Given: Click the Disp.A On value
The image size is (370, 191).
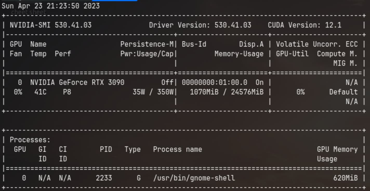Looking at the screenshot, I should pos(260,82).
